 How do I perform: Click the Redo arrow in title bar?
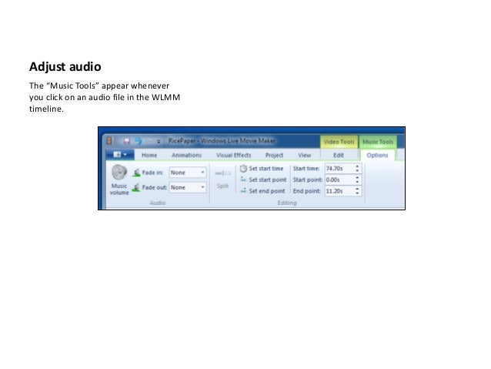[149, 141]
